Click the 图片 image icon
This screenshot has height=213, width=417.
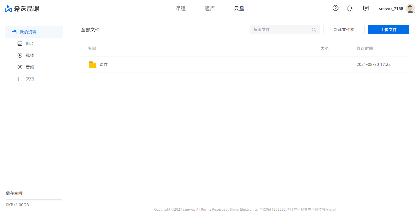coord(20,44)
